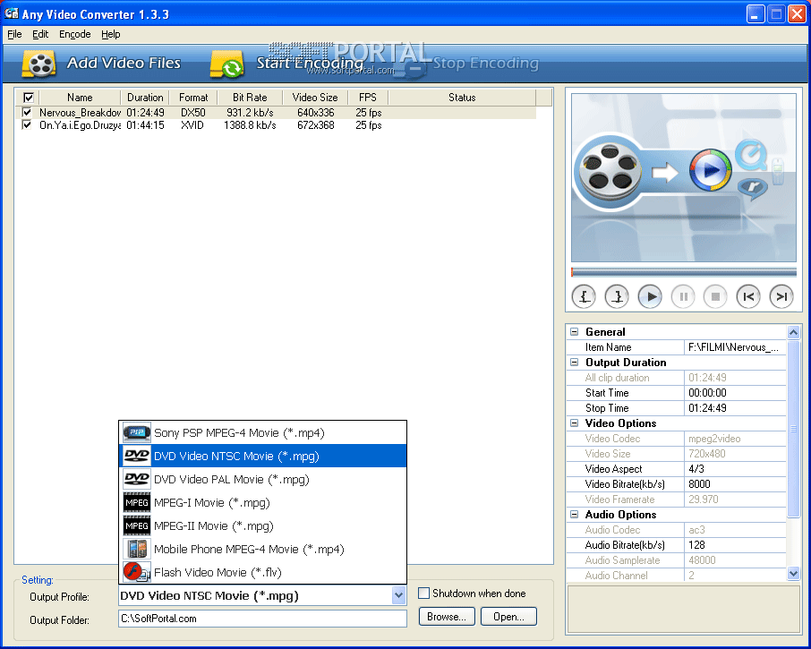Uncheck the Nervous_Breakdown file checkbox
Image resolution: width=811 pixels, height=649 pixels.
[x=27, y=112]
